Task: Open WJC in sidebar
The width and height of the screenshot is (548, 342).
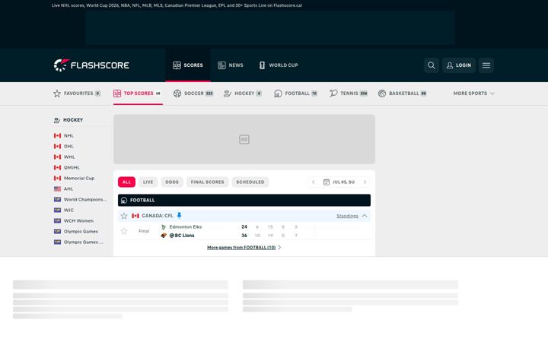Action: (x=68, y=210)
